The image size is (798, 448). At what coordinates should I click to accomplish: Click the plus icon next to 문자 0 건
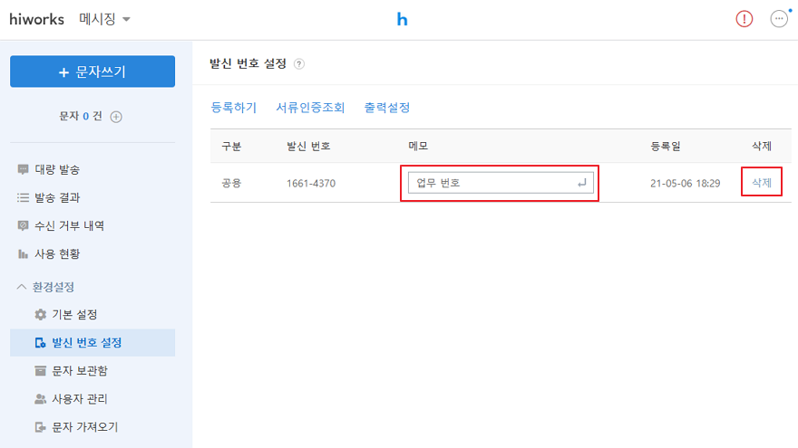pos(116,117)
